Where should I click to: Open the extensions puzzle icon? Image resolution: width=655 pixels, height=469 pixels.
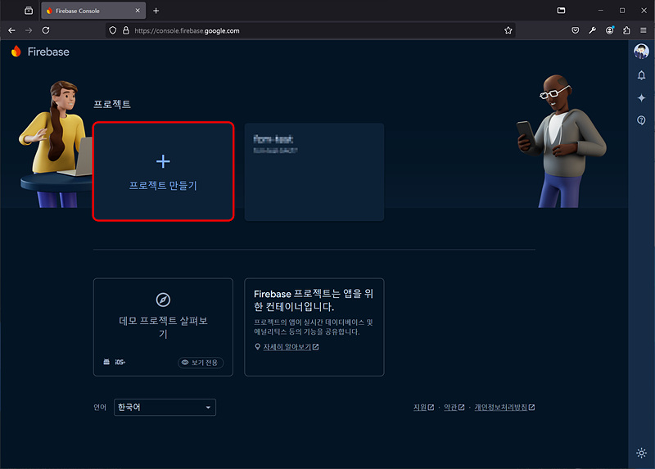tap(626, 30)
